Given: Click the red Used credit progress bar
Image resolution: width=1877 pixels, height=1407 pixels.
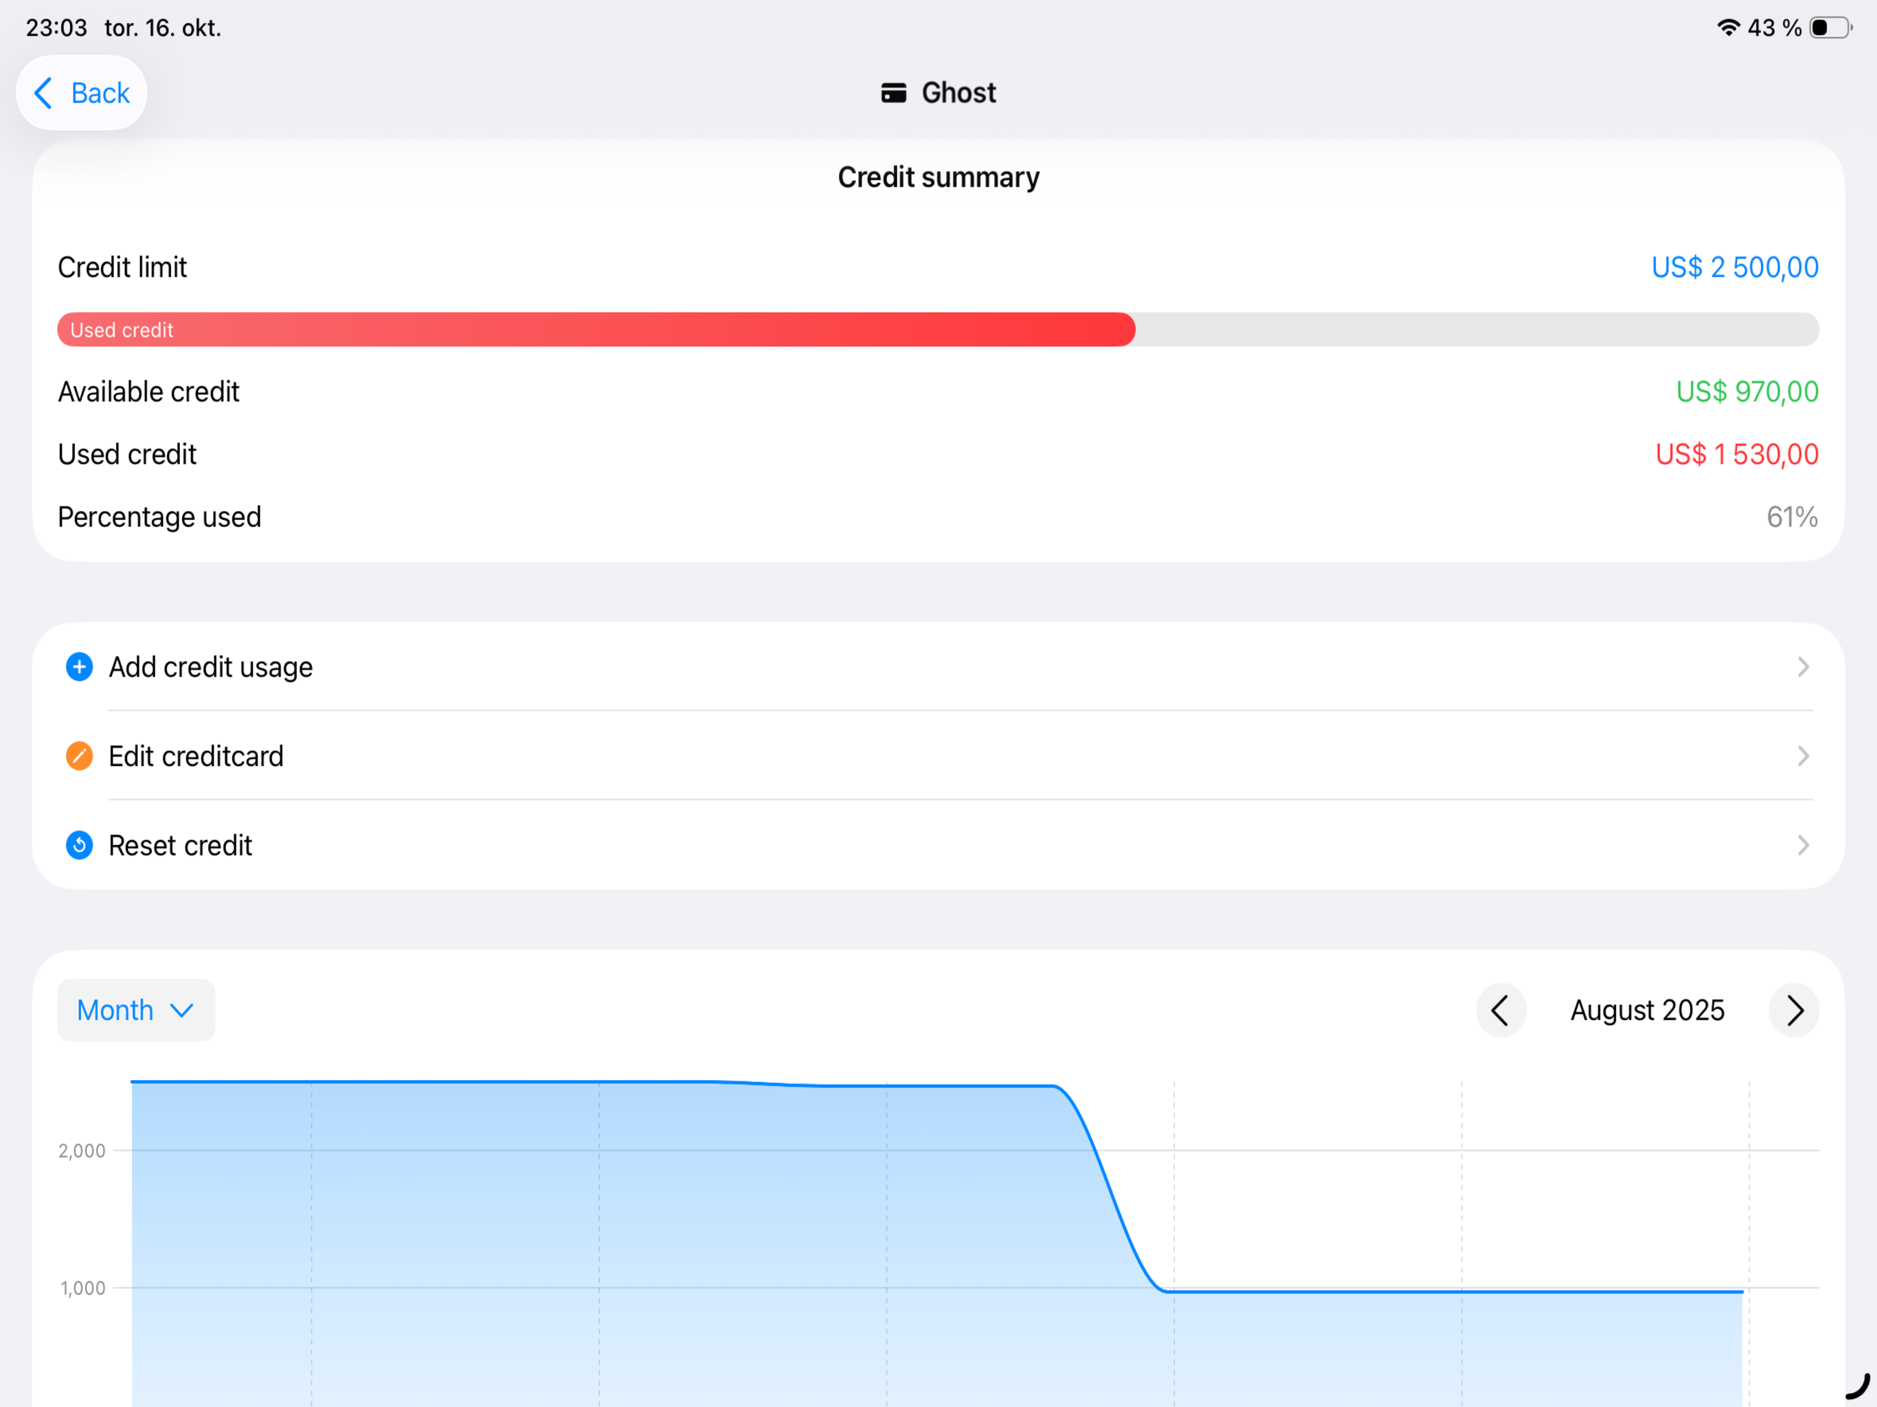Looking at the screenshot, I should click(x=596, y=329).
